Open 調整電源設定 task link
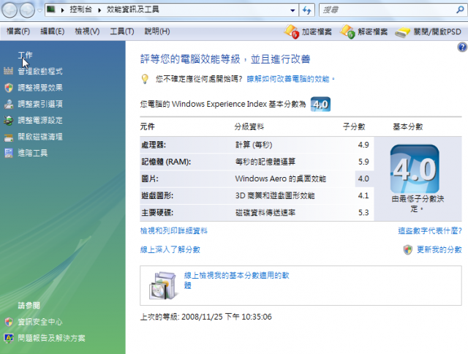Screen dimensions: 468x354 [x=40, y=120]
